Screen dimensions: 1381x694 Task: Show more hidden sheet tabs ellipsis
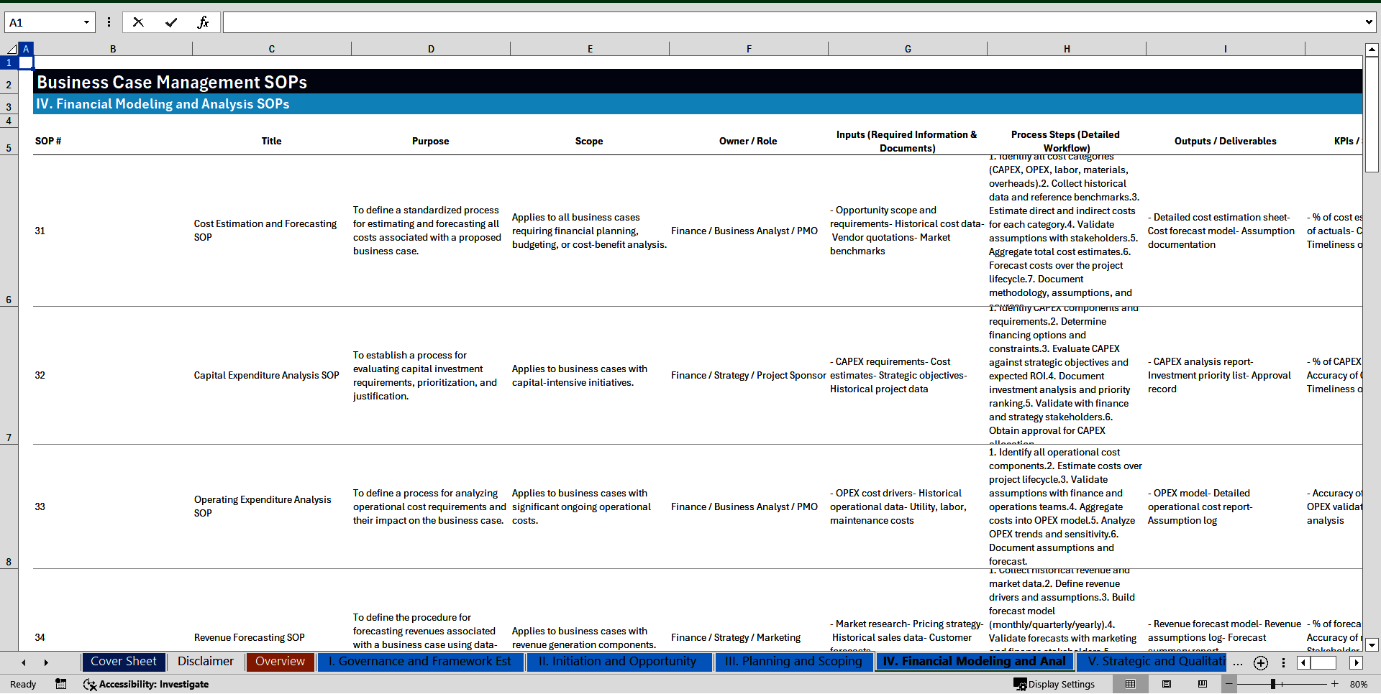pyautogui.click(x=1238, y=663)
